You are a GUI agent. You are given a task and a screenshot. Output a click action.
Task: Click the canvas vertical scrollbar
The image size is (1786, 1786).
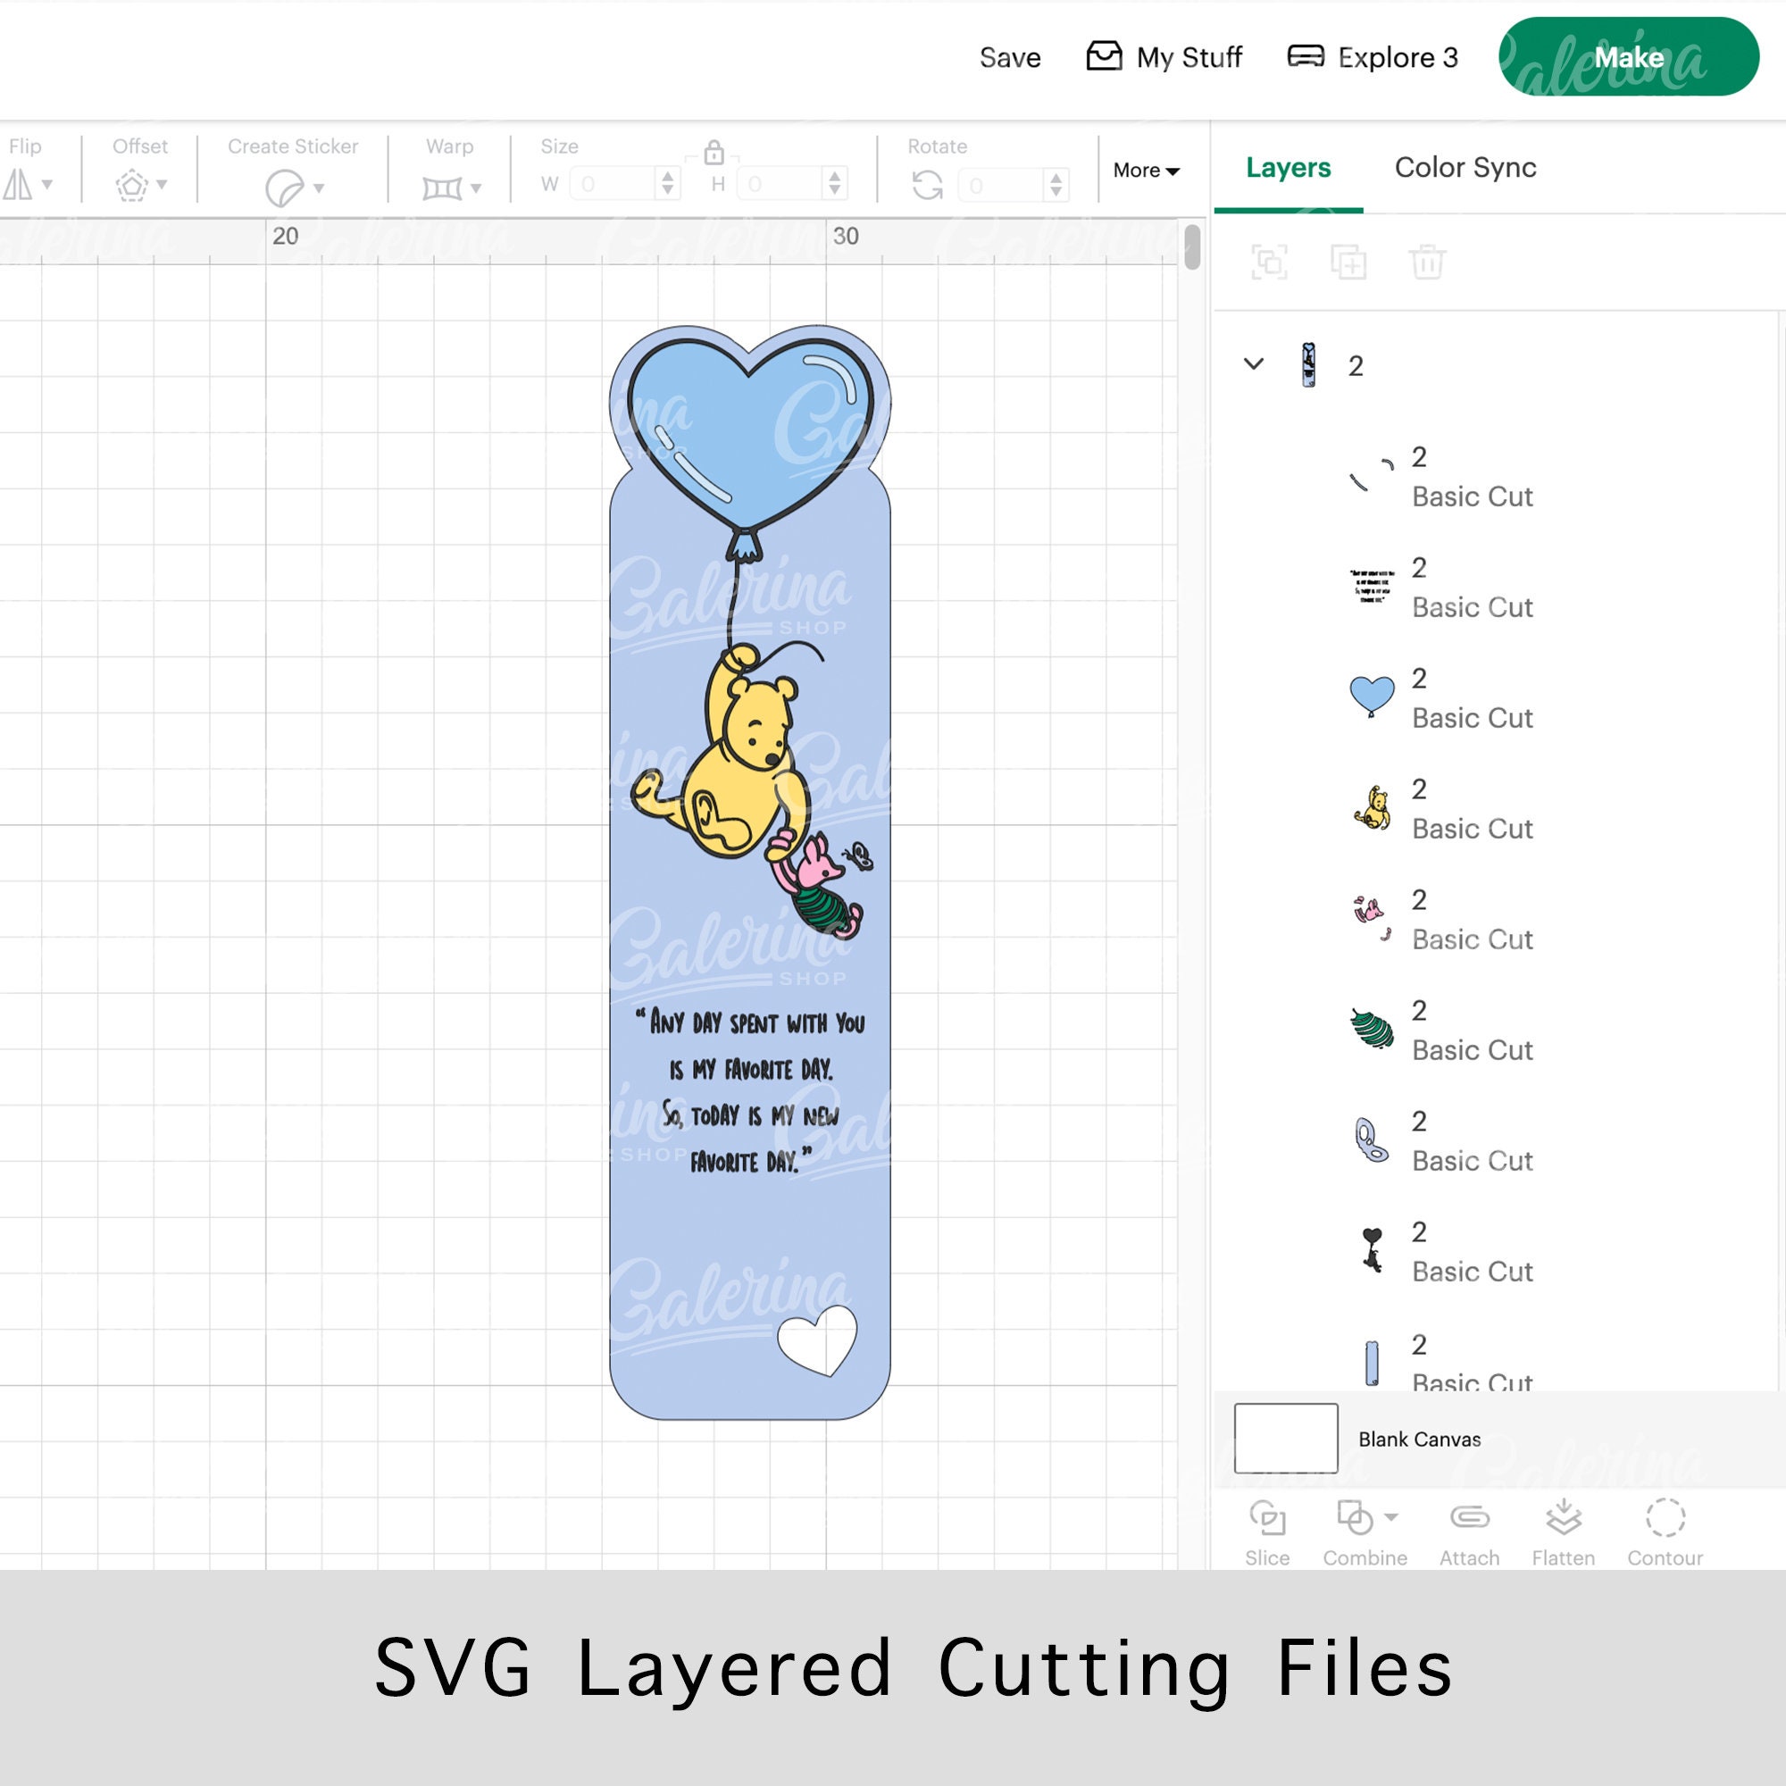click(x=1192, y=246)
